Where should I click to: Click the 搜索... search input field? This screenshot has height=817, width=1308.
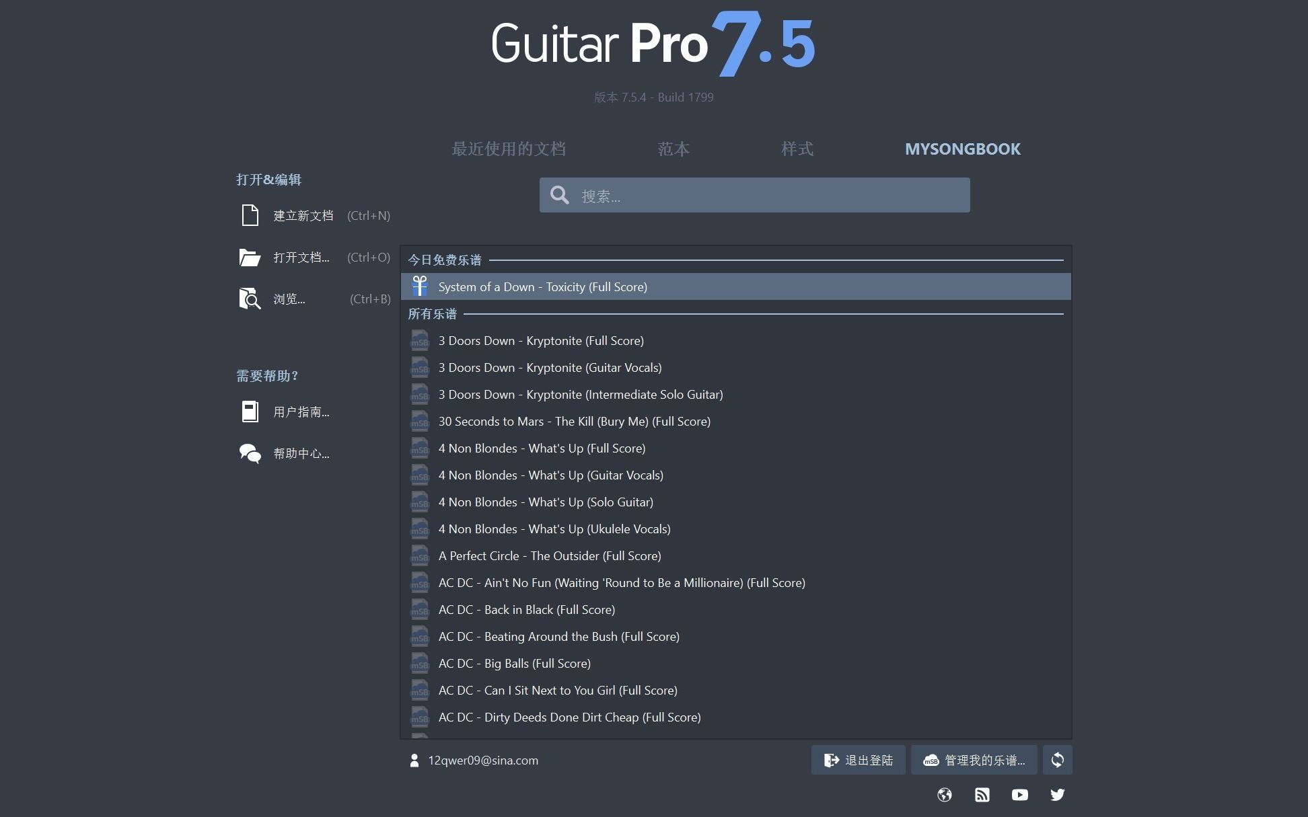point(754,195)
